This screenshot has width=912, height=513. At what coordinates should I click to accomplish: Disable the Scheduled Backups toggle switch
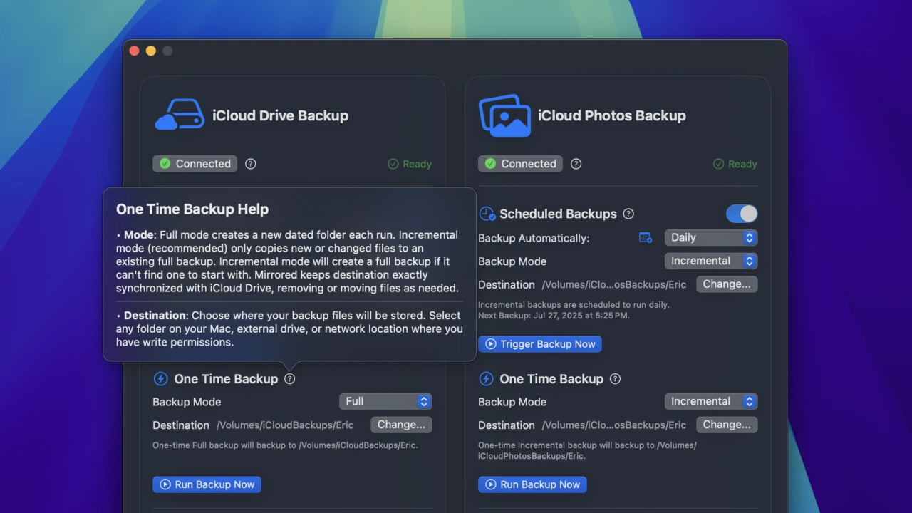pos(742,214)
